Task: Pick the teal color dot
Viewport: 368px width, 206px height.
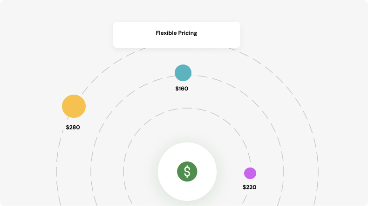Action: click(183, 73)
